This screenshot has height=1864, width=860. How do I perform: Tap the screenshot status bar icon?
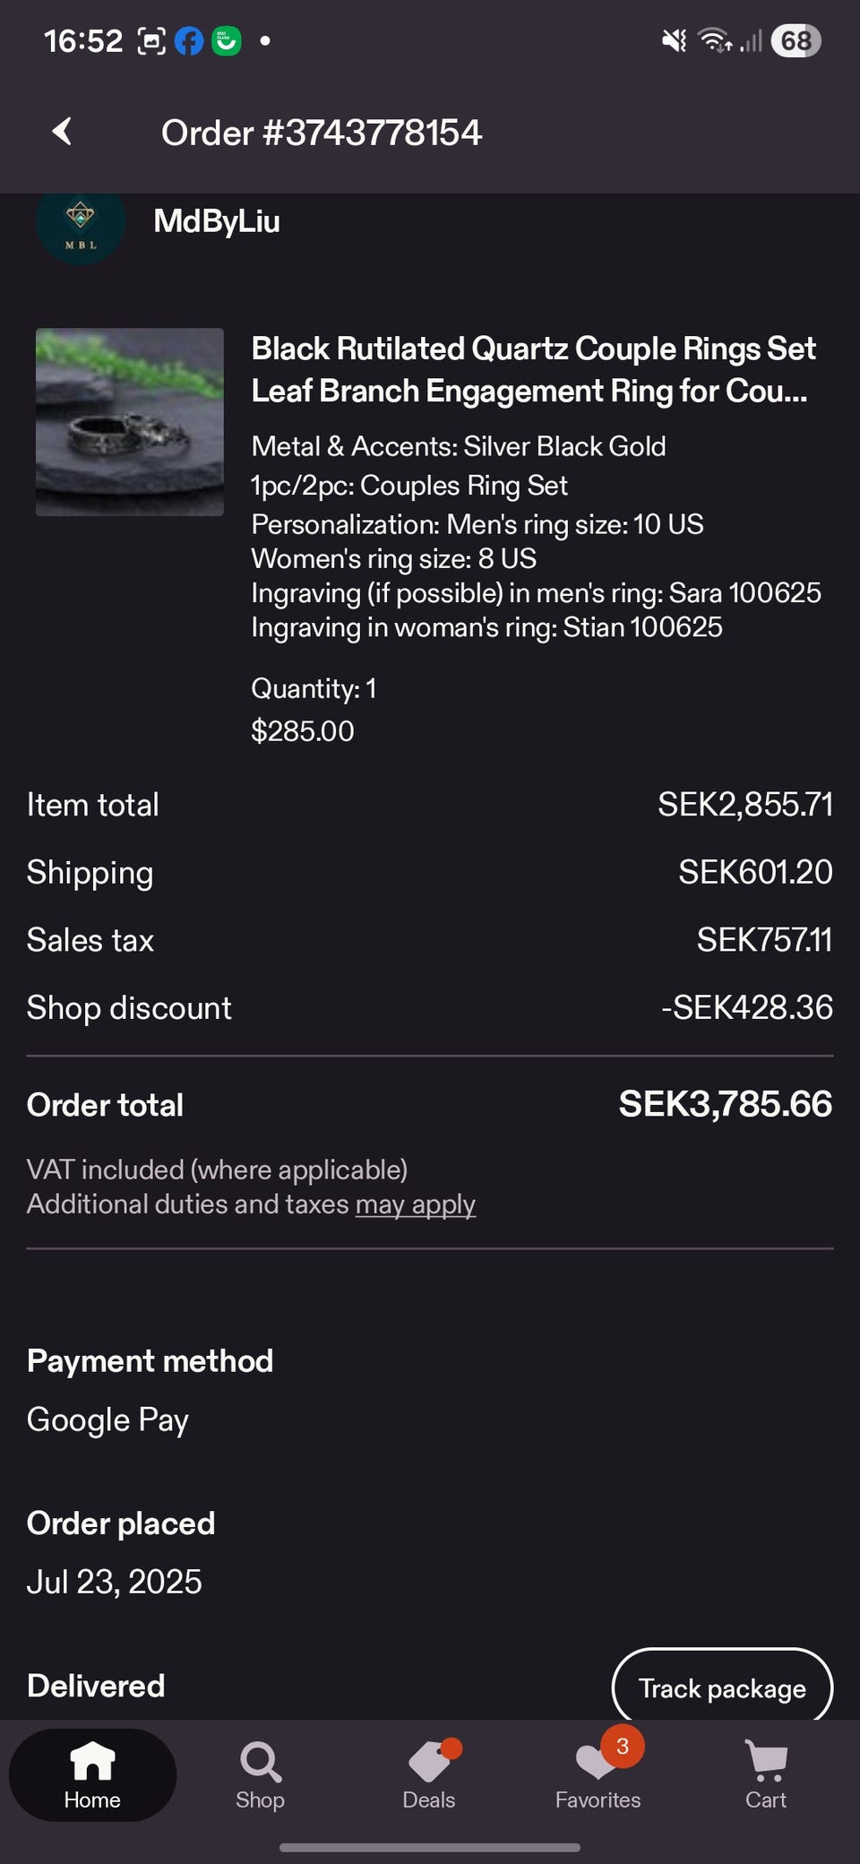(x=151, y=41)
